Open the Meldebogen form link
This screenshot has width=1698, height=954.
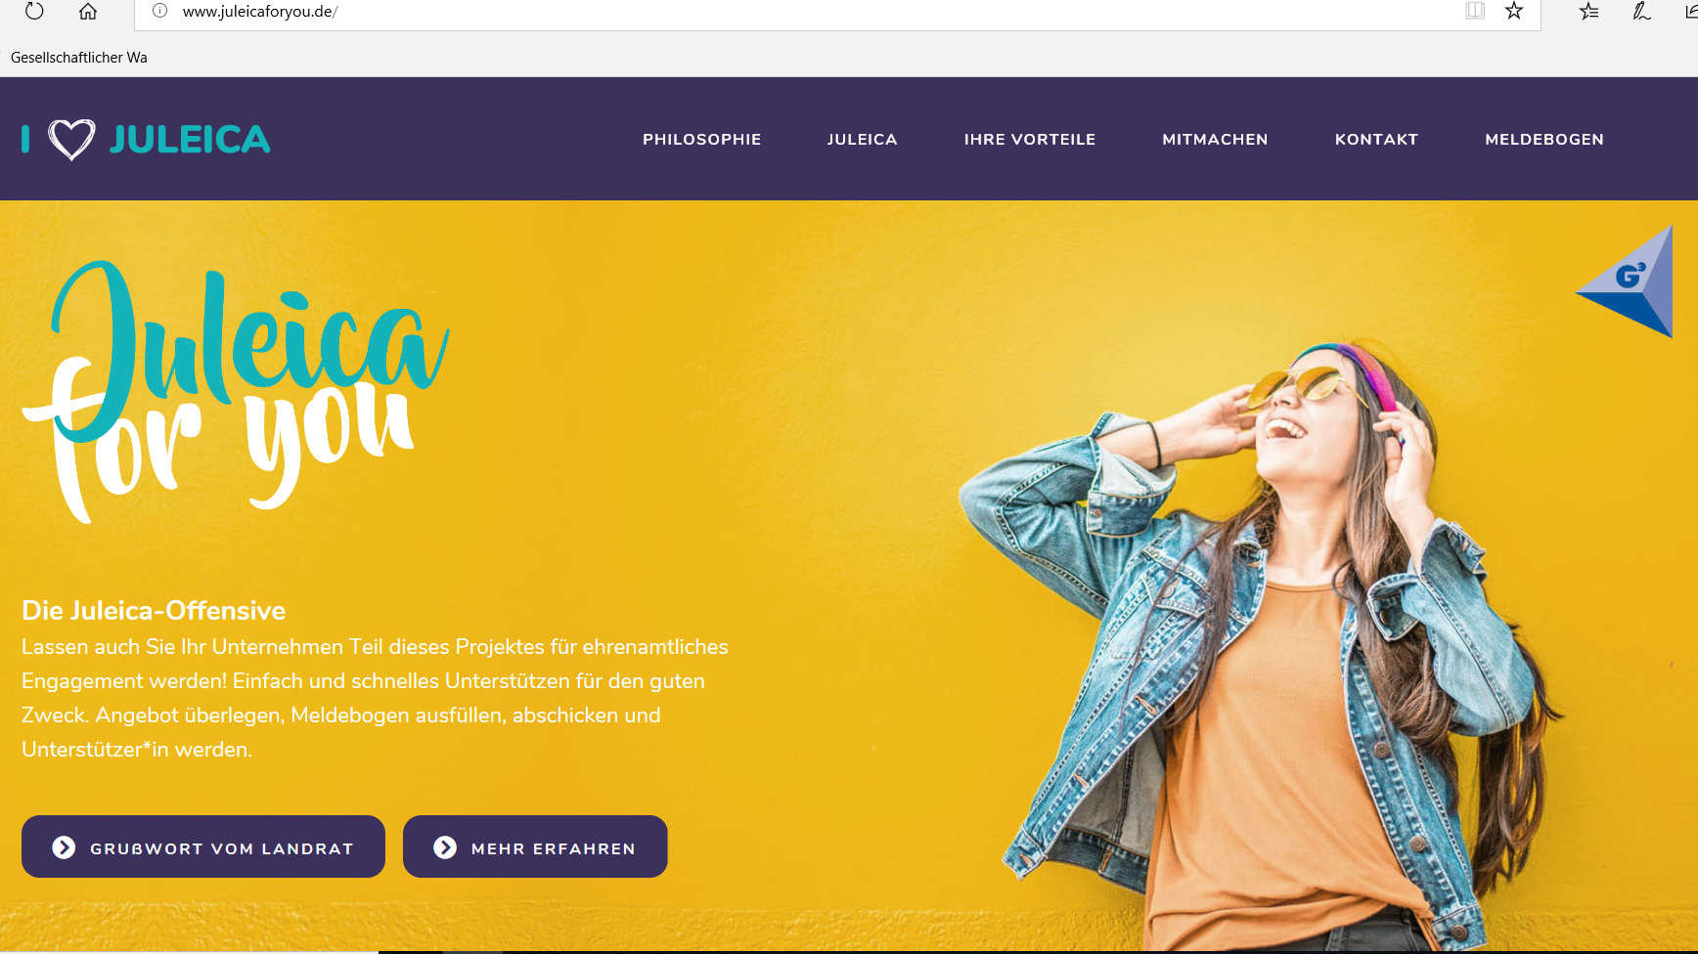coord(1544,139)
